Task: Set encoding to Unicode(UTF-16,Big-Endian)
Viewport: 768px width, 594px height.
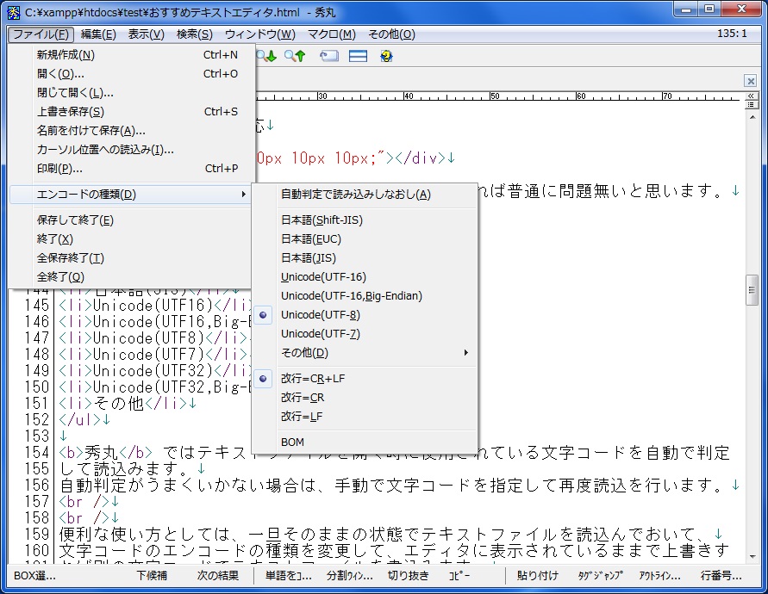Action: click(x=365, y=296)
